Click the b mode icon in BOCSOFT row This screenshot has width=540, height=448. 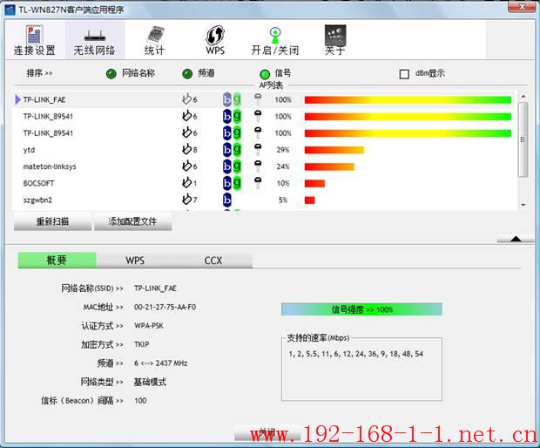pyautogui.click(x=227, y=183)
